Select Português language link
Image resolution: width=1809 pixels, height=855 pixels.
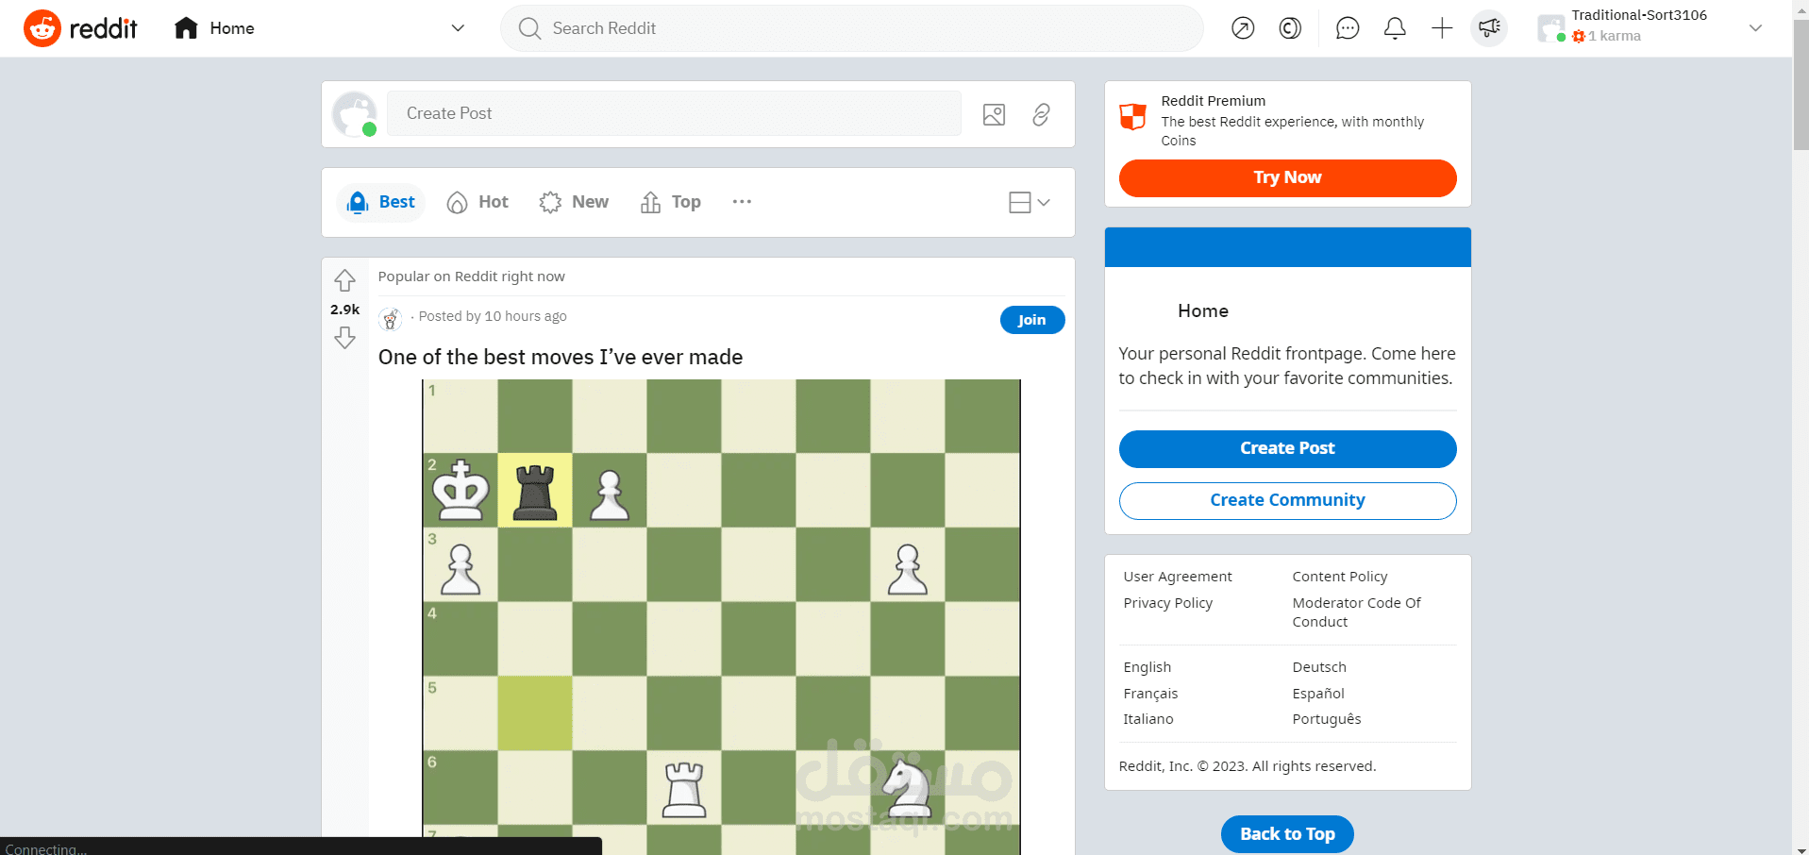1327,719
